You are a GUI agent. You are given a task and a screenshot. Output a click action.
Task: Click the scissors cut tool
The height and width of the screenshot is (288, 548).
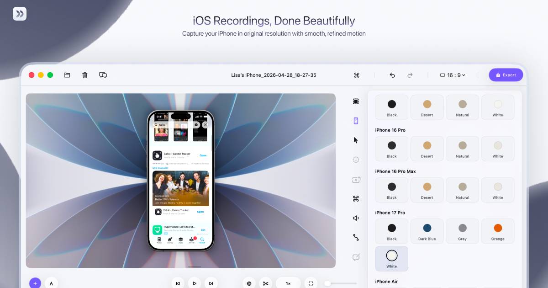coord(265,283)
